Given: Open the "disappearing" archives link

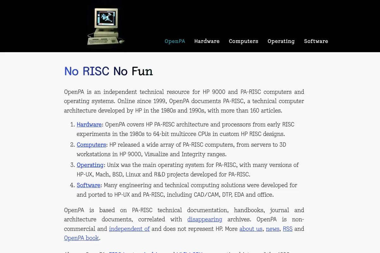Looking at the screenshot, I should (205, 219).
